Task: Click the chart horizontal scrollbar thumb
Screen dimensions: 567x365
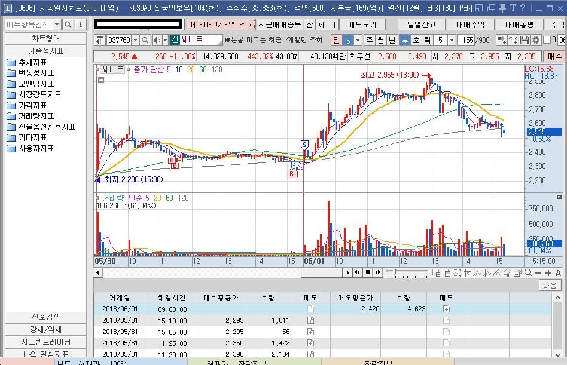Action: click(322, 272)
